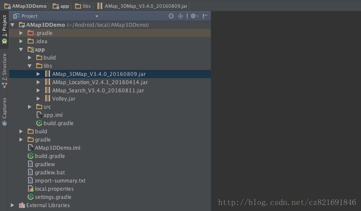Switch to the Z: Structure side tab
The image size is (361, 211).
pyautogui.click(x=4, y=70)
